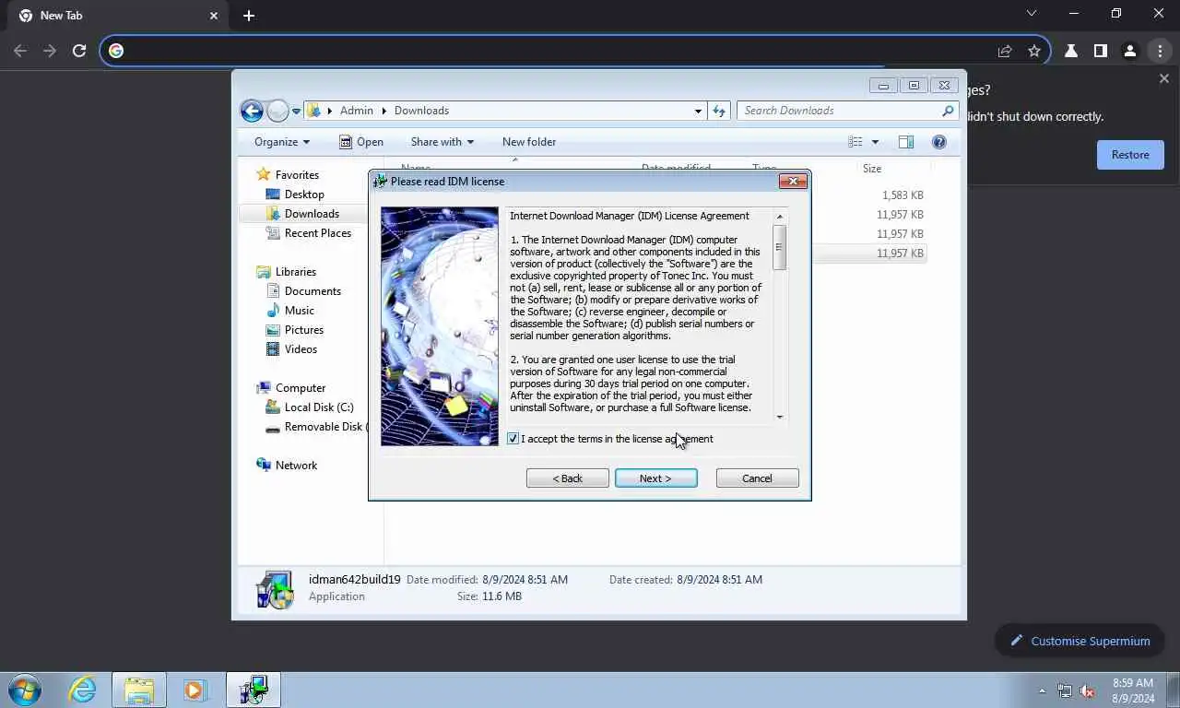Select Computer in navigation pane
Viewport: 1180px width, 708px height.
tap(300, 388)
